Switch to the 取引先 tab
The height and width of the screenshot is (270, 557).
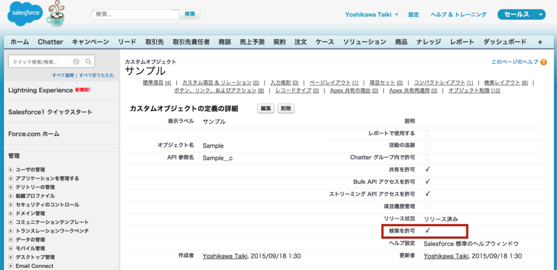pyautogui.click(x=154, y=42)
